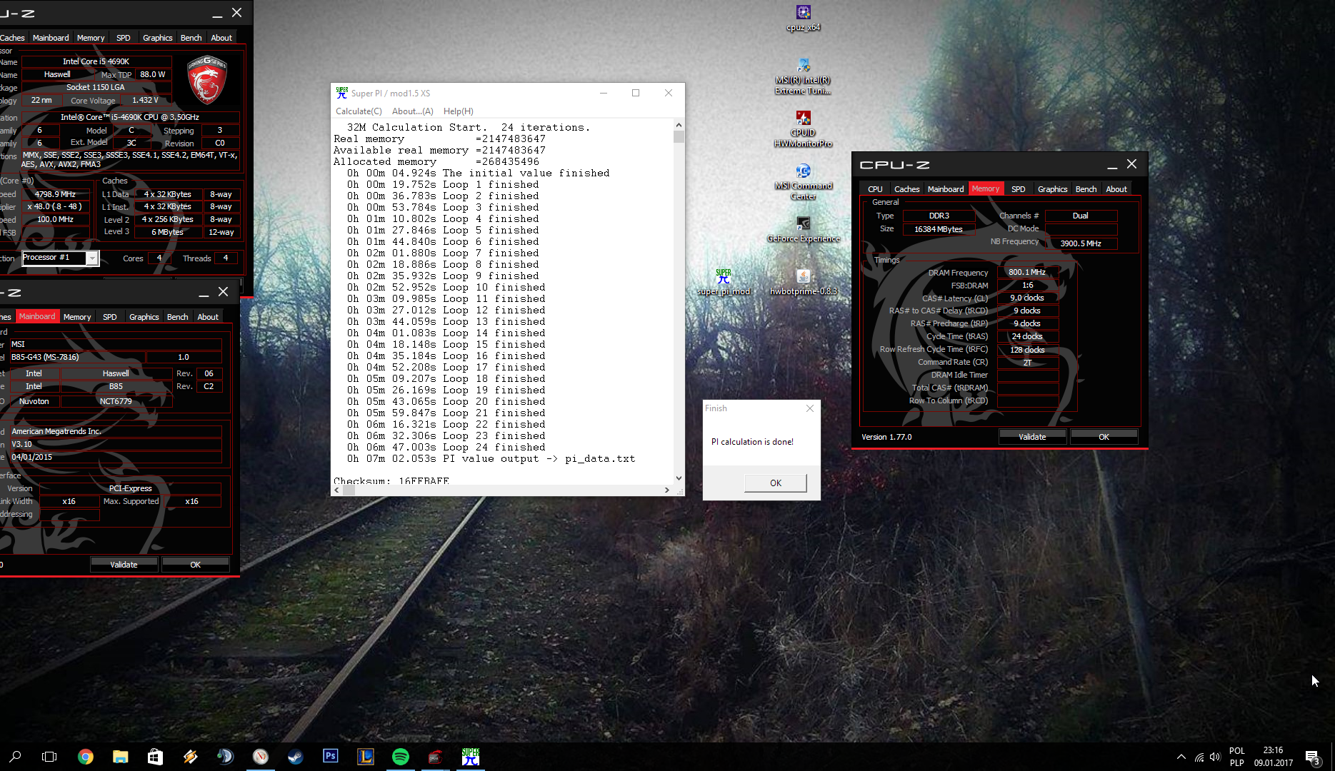Screen dimensions: 1335x771
Task: Switch to CPU tab in right CPU-Z window
Action: [875, 189]
